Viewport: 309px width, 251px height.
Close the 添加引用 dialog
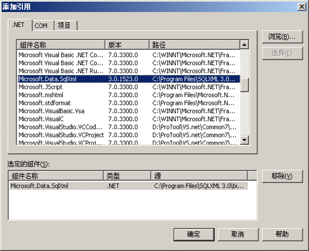[302, 7]
